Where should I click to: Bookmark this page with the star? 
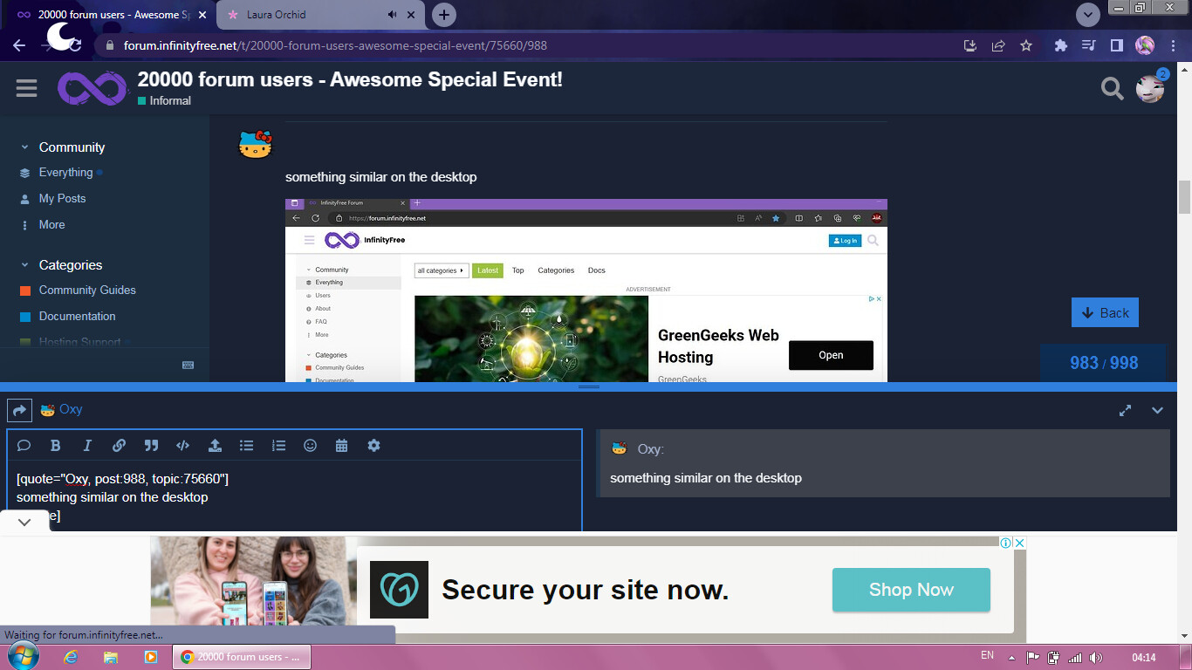point(1026,45)
